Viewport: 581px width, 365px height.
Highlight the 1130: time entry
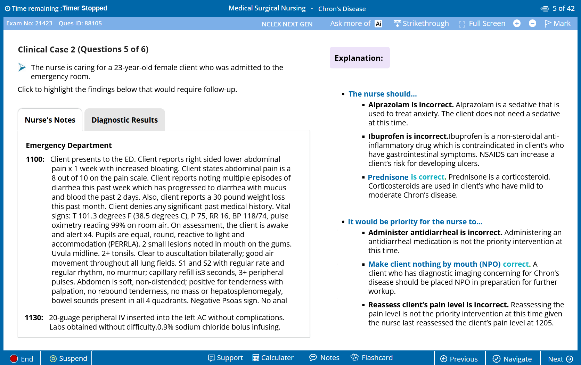34,318
